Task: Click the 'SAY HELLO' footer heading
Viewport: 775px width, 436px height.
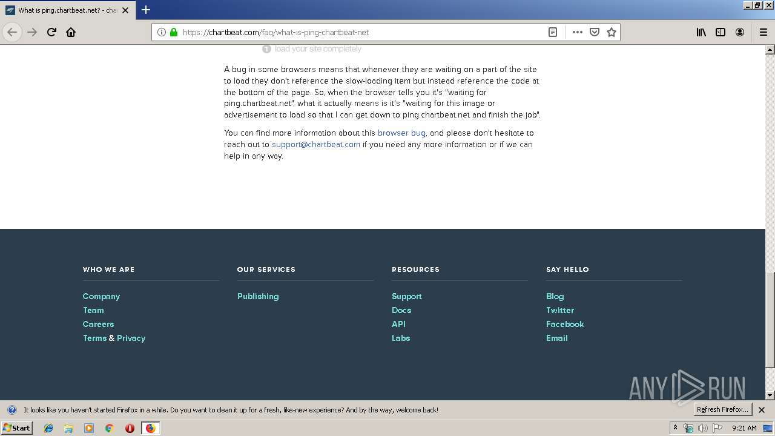Action: point(567,269)
